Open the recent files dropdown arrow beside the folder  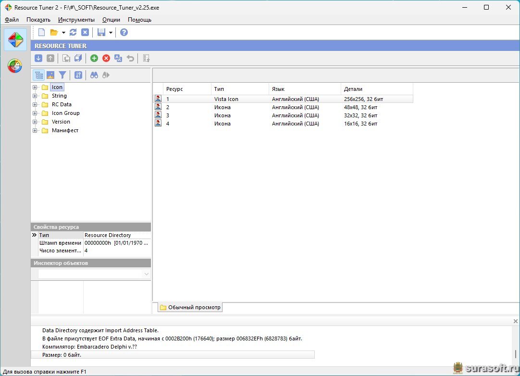[x=63, y=33]
